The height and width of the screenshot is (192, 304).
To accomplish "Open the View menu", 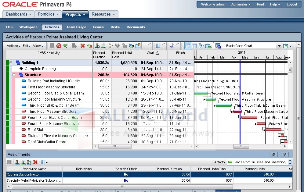I will coord(38,46).
